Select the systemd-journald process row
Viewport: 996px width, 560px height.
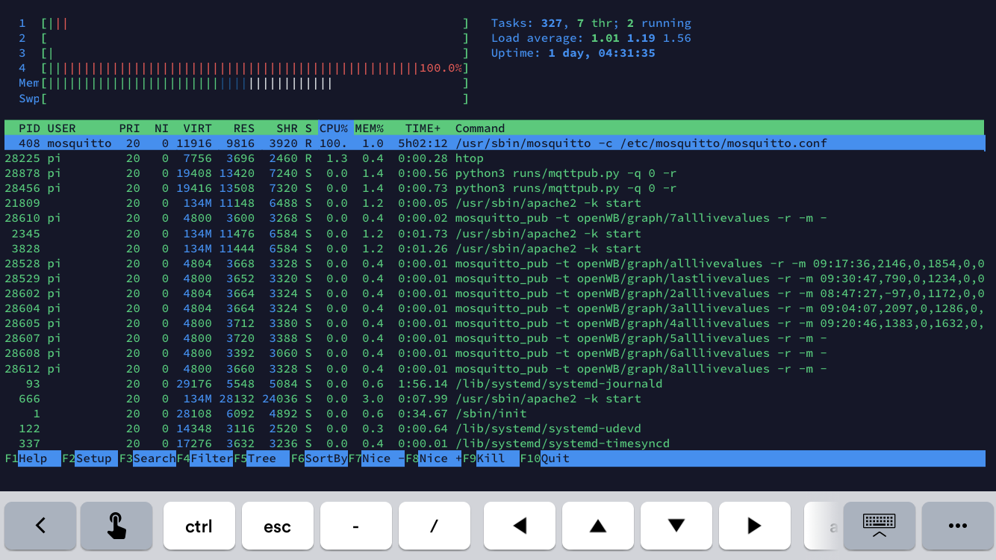(494, 384)
